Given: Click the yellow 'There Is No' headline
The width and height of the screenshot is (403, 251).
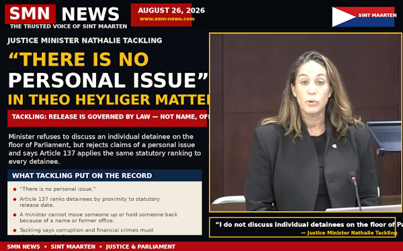Looking at the screenshot, I should pyautogui.click(x=79, y=60).
